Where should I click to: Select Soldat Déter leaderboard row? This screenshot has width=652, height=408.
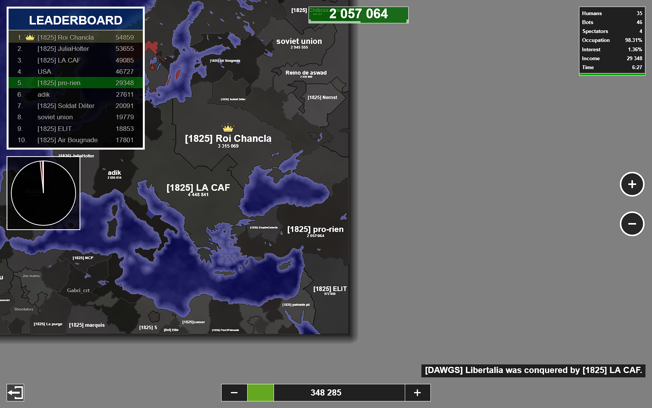[x=76, y=106]
